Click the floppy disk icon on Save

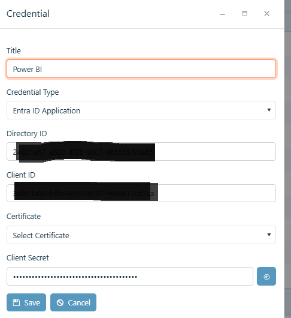pyautogui.click(x=16, y=302)
